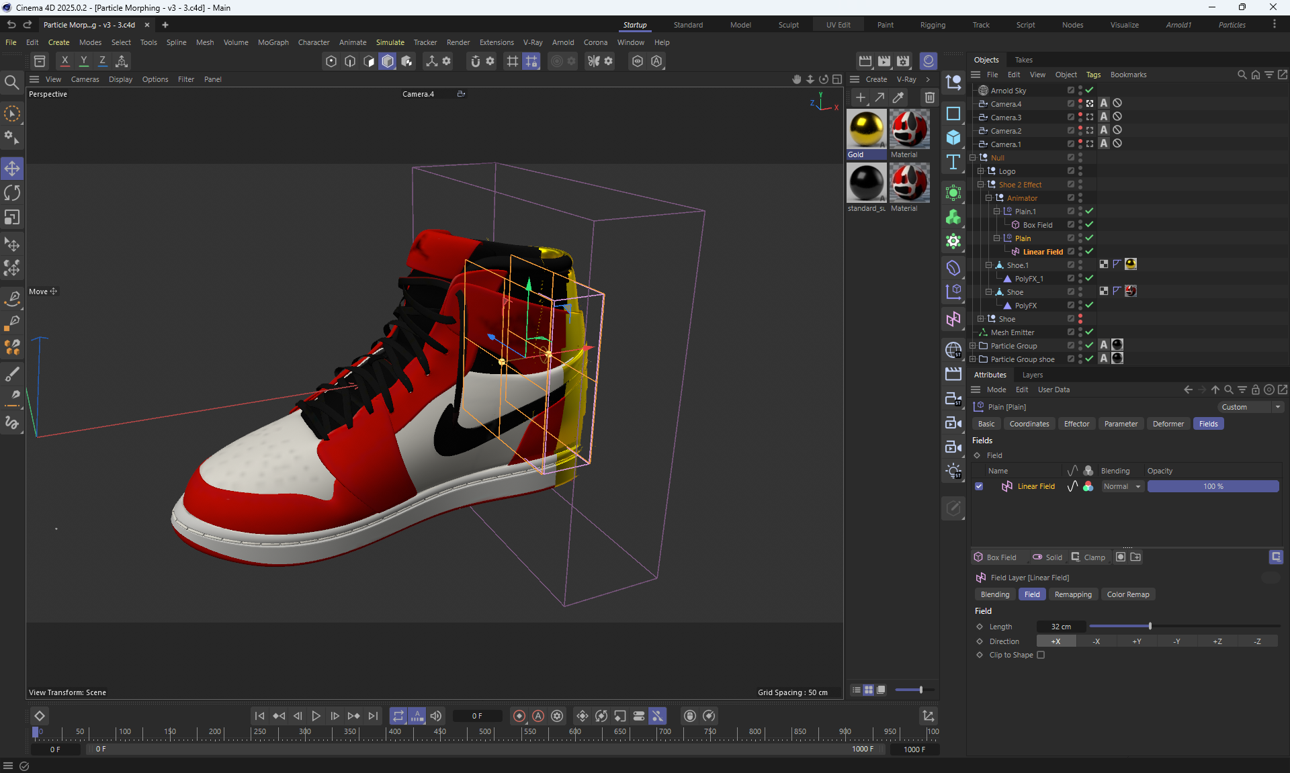The height and width of the screenshot is (773, 1290).
Task: Toggle enable checkmark for Mesh Emitter
Action: pyautogui.click(x=1089, y=332)
